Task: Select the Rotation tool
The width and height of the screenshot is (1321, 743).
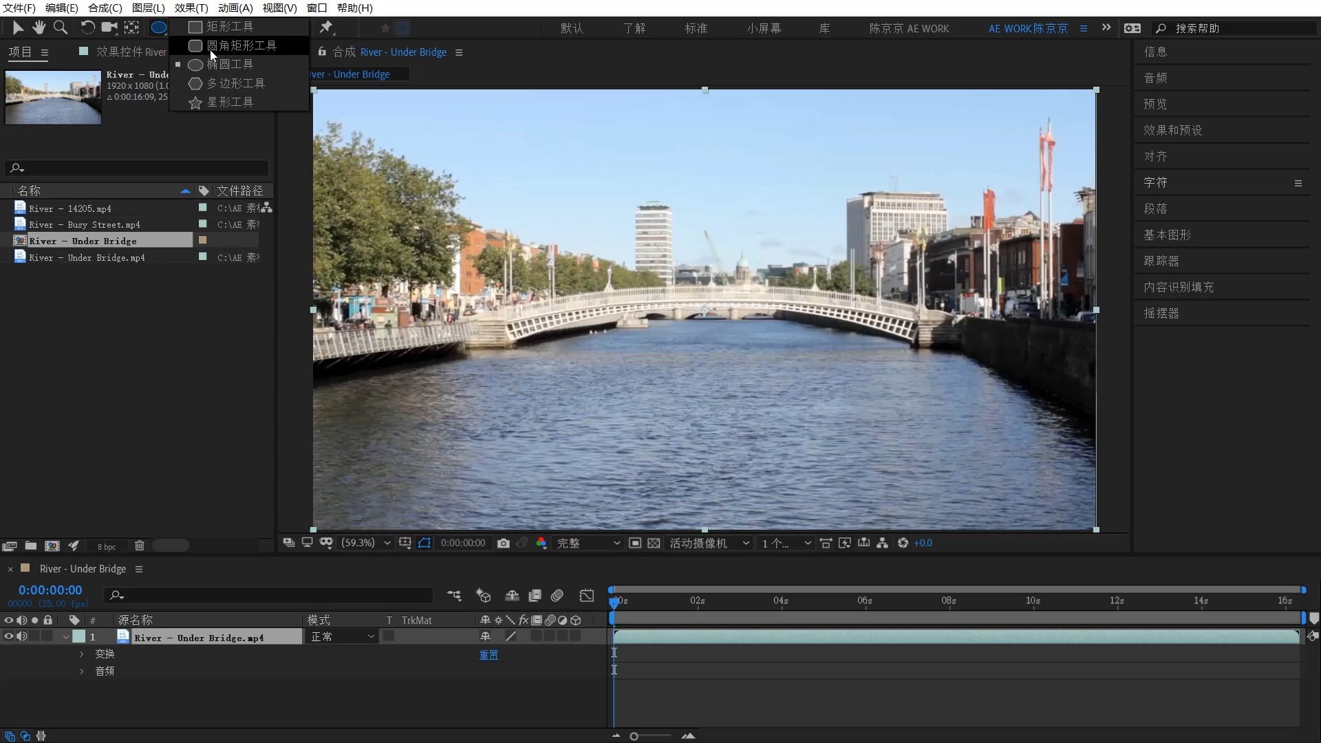Action: coord(87,28)
